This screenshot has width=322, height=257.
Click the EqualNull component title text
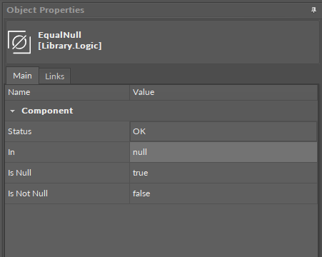[60, 35]
